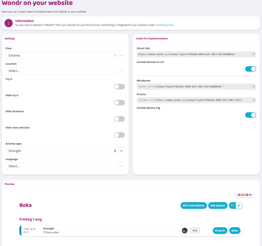This screenshot has height=246, width=262.
Task: Click the IFrame code field
Action: pos(196,100)
